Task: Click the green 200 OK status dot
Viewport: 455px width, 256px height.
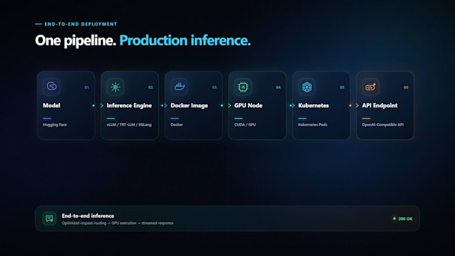Action: [x=394, y=219]
